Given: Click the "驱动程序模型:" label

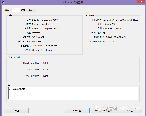Looking at the screenshot, I should click(96, 41).
